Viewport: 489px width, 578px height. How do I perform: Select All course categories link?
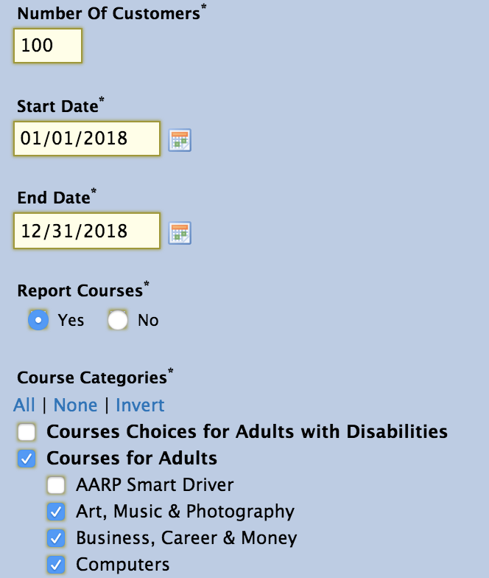point(24,405)
